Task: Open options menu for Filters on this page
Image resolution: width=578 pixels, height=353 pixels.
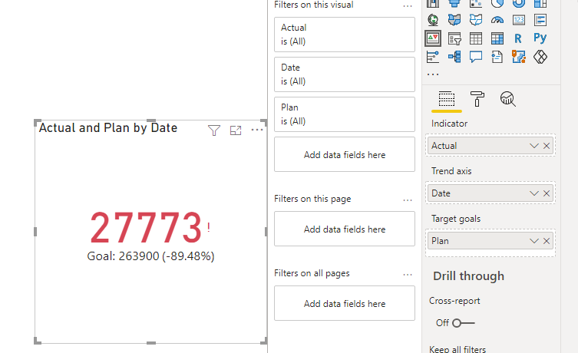Action: (408, 200)
